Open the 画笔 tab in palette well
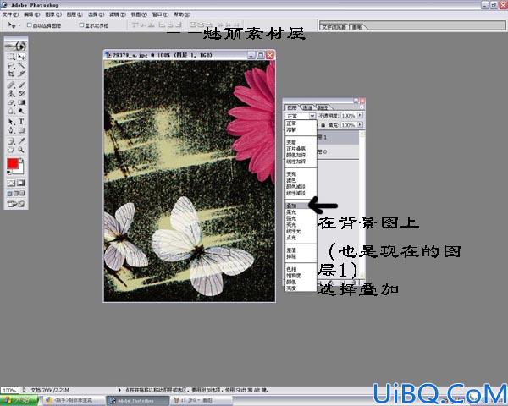Viewport: 508px width, 406px height. pos(357,27)
